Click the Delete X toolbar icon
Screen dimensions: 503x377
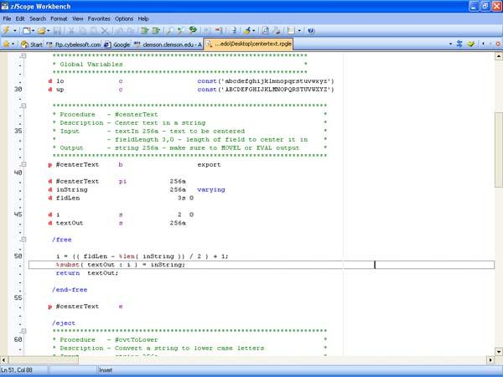pos(105,30)
